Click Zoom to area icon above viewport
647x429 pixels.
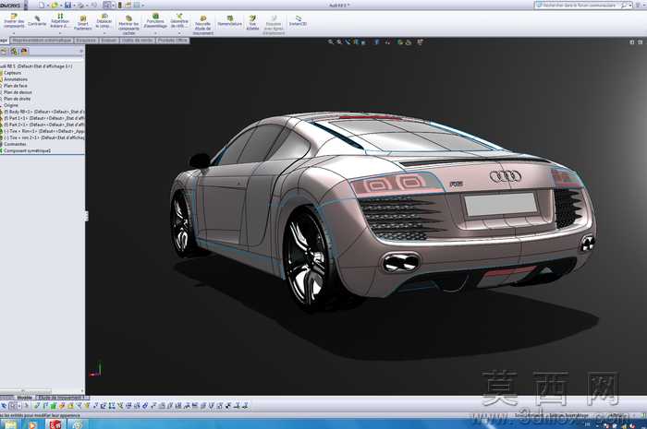coord(339,42)
